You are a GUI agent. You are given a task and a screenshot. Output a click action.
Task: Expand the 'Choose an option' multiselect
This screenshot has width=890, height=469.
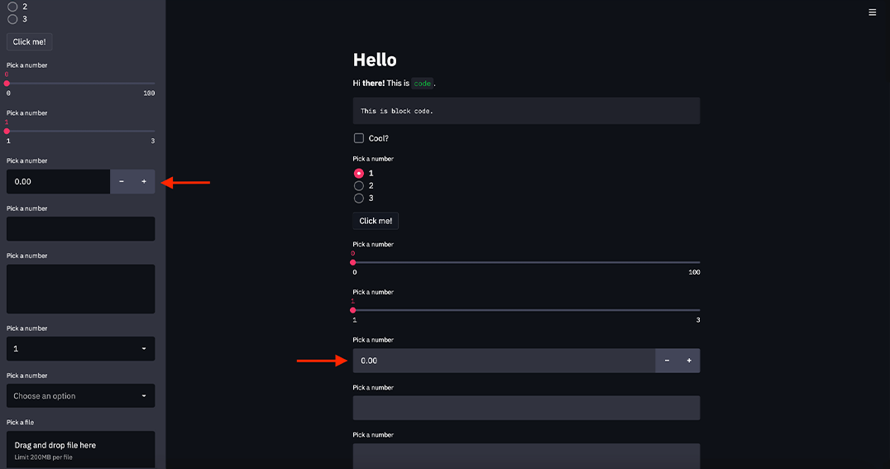click(80, 396)
